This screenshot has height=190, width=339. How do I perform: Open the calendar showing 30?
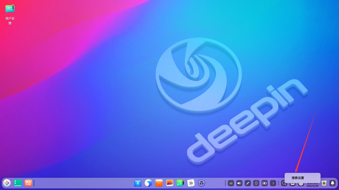191,183
